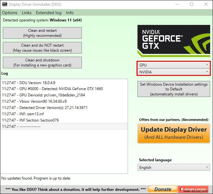The width and height of the screenshot is (213, 194).
Task: Select the DDU Version 18.0.4.9 log line
Action: click(x=64, y=83)
